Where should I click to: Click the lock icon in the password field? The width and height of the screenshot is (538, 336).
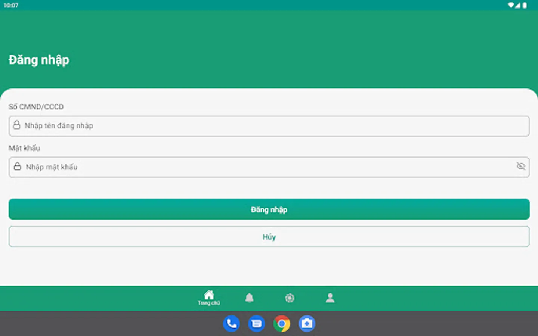(18, 167)
